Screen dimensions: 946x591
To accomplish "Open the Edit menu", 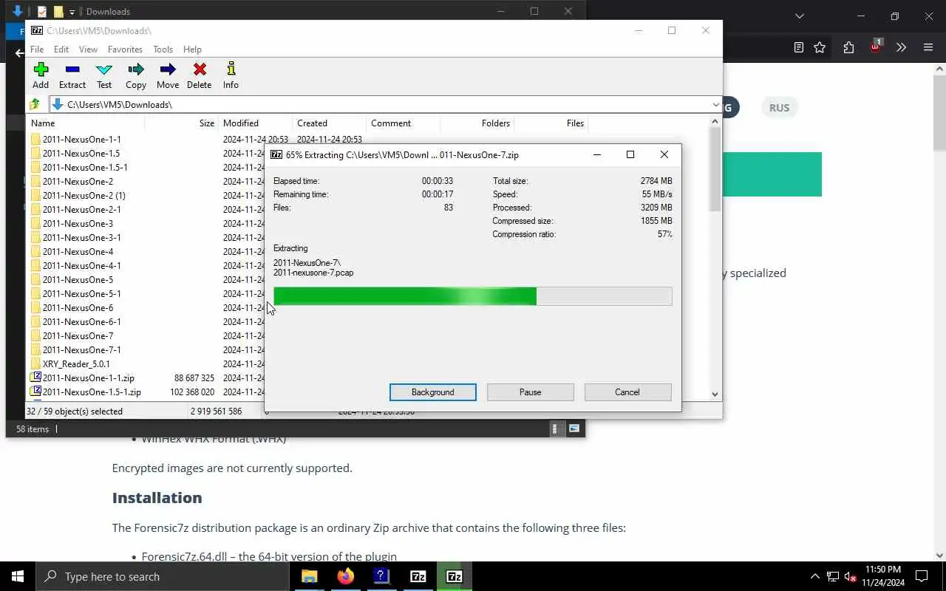I will (61, 49).
